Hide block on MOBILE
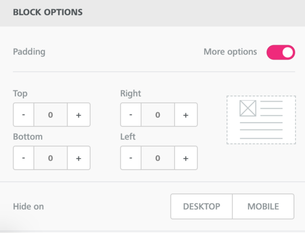 pos(263,206)
